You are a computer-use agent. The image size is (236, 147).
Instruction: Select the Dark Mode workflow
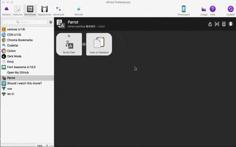point(27,56)
